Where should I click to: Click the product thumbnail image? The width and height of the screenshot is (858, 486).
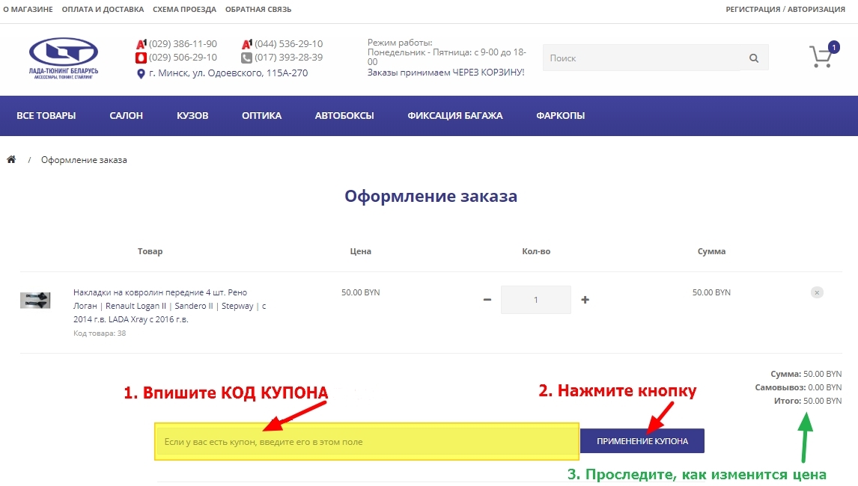tap(35, 301)
